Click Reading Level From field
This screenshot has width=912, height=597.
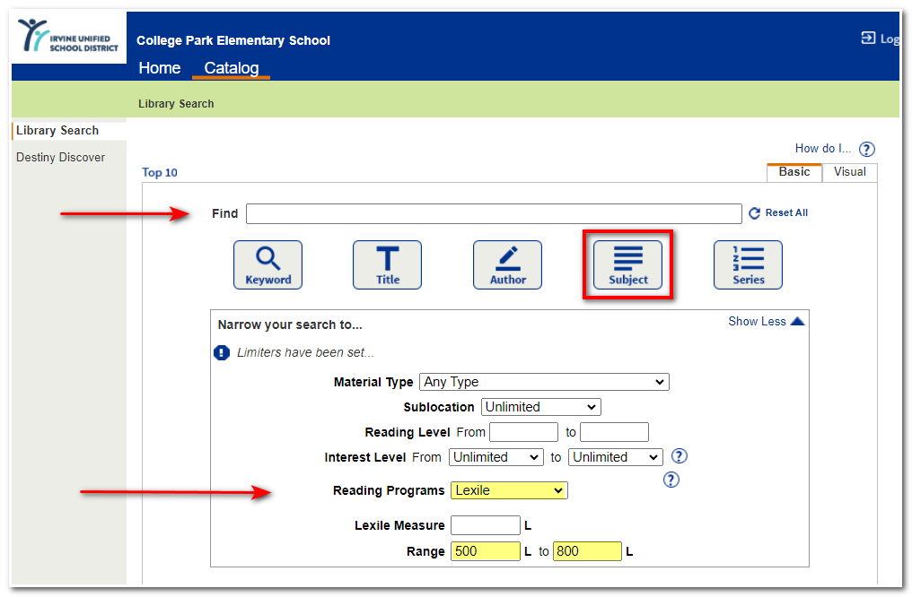pos(523,432)
